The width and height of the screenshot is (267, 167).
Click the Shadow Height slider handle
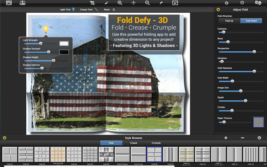54,61
